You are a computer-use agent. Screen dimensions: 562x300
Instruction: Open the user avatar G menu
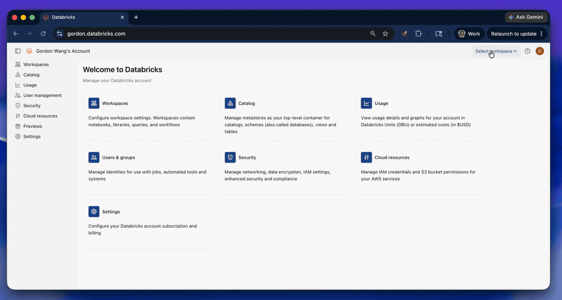pyautogui.click(x=540, y=51)
